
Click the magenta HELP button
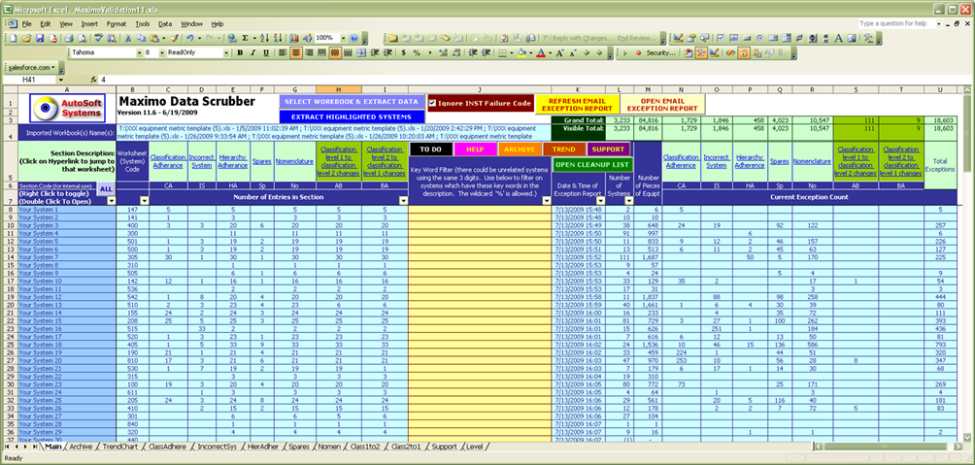[475, 149]
